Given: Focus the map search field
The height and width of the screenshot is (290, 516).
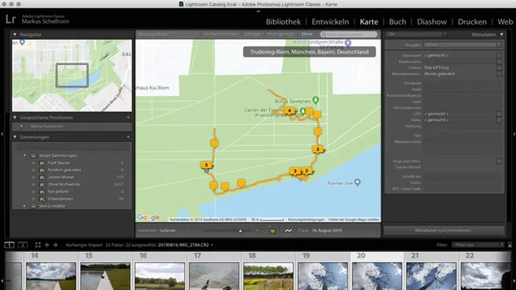Looking at the screenshot, I should click(x=349, y=34).
